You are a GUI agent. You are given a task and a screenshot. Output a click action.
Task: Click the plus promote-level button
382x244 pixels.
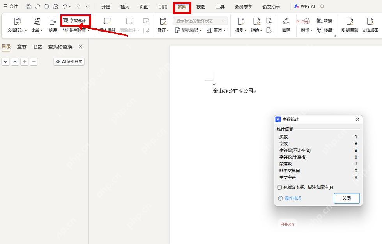[x=24, y=62]
